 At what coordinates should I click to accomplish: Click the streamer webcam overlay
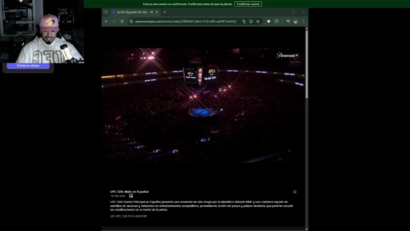pos(42,31)
